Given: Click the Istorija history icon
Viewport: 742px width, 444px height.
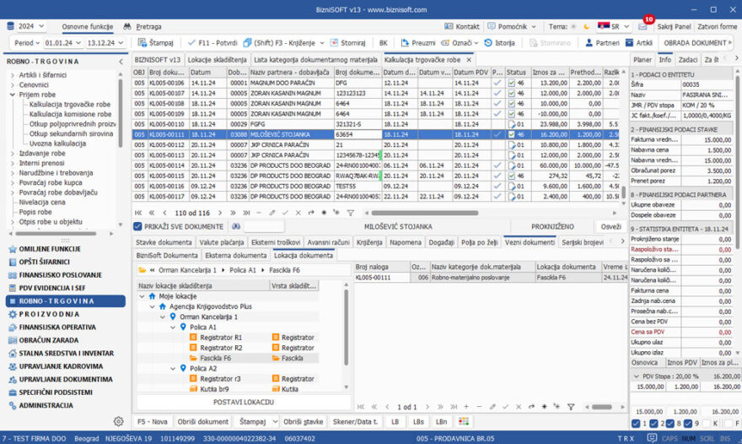Looking at the screenshot, I should pyautogui.click(x=488, y=42).
